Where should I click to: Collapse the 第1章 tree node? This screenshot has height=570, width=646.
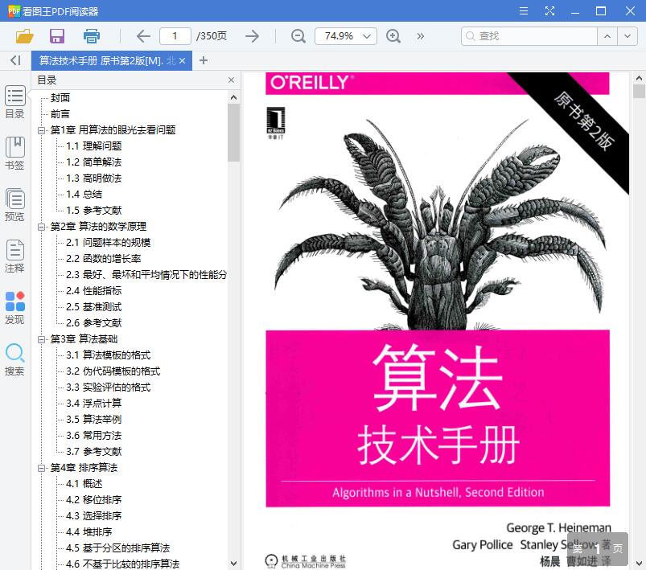pyautogui.click(x=41, y=130)
